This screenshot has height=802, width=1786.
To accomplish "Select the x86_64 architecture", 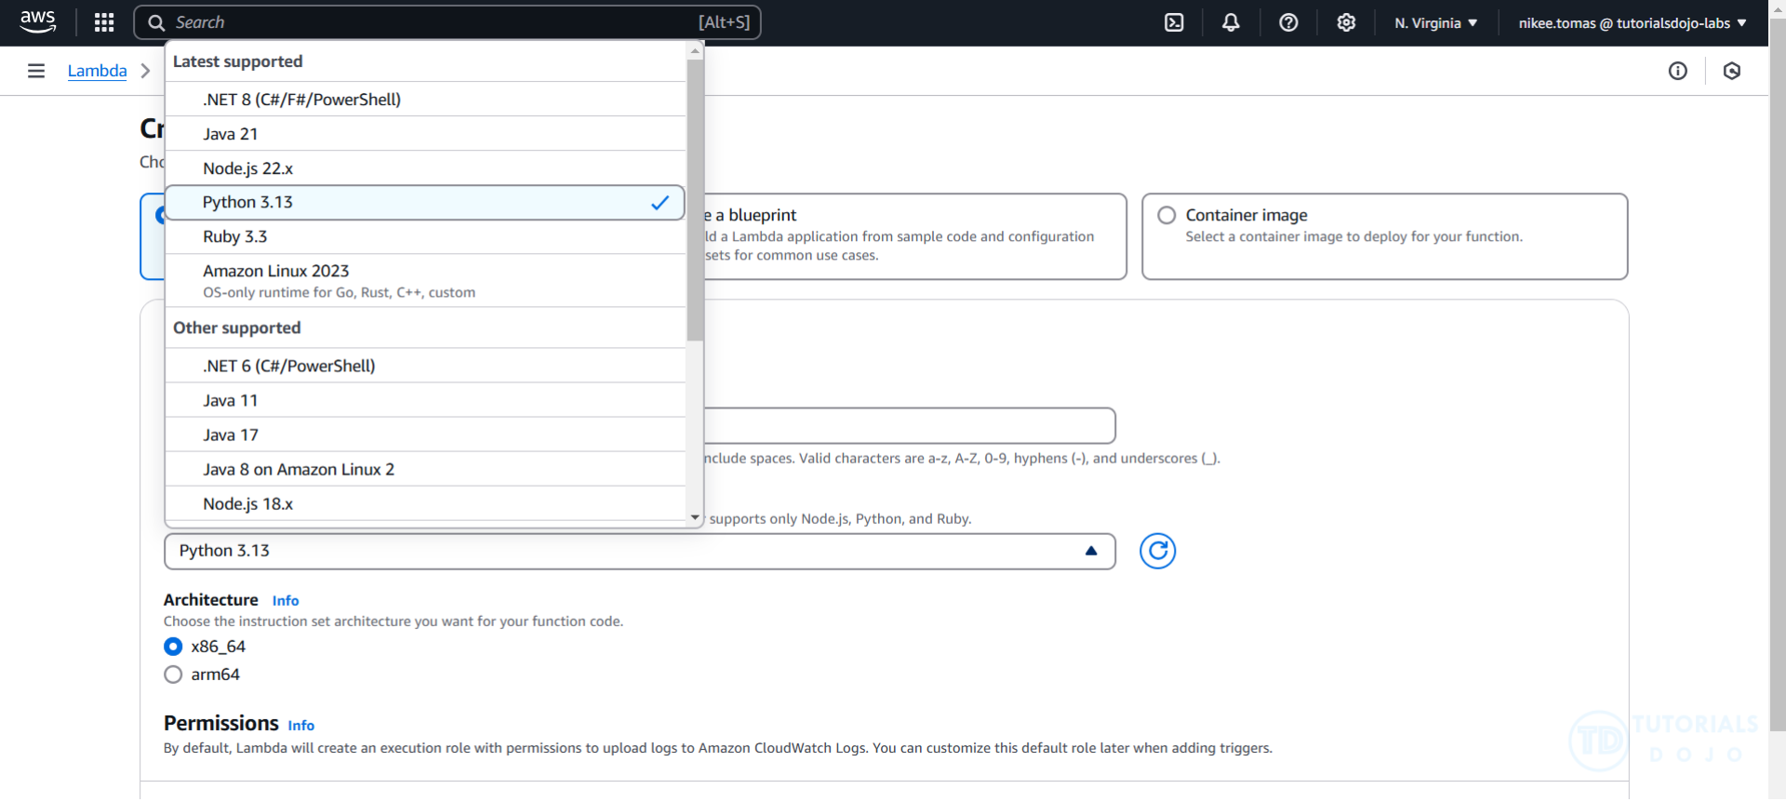I will [x=173, y=647].
